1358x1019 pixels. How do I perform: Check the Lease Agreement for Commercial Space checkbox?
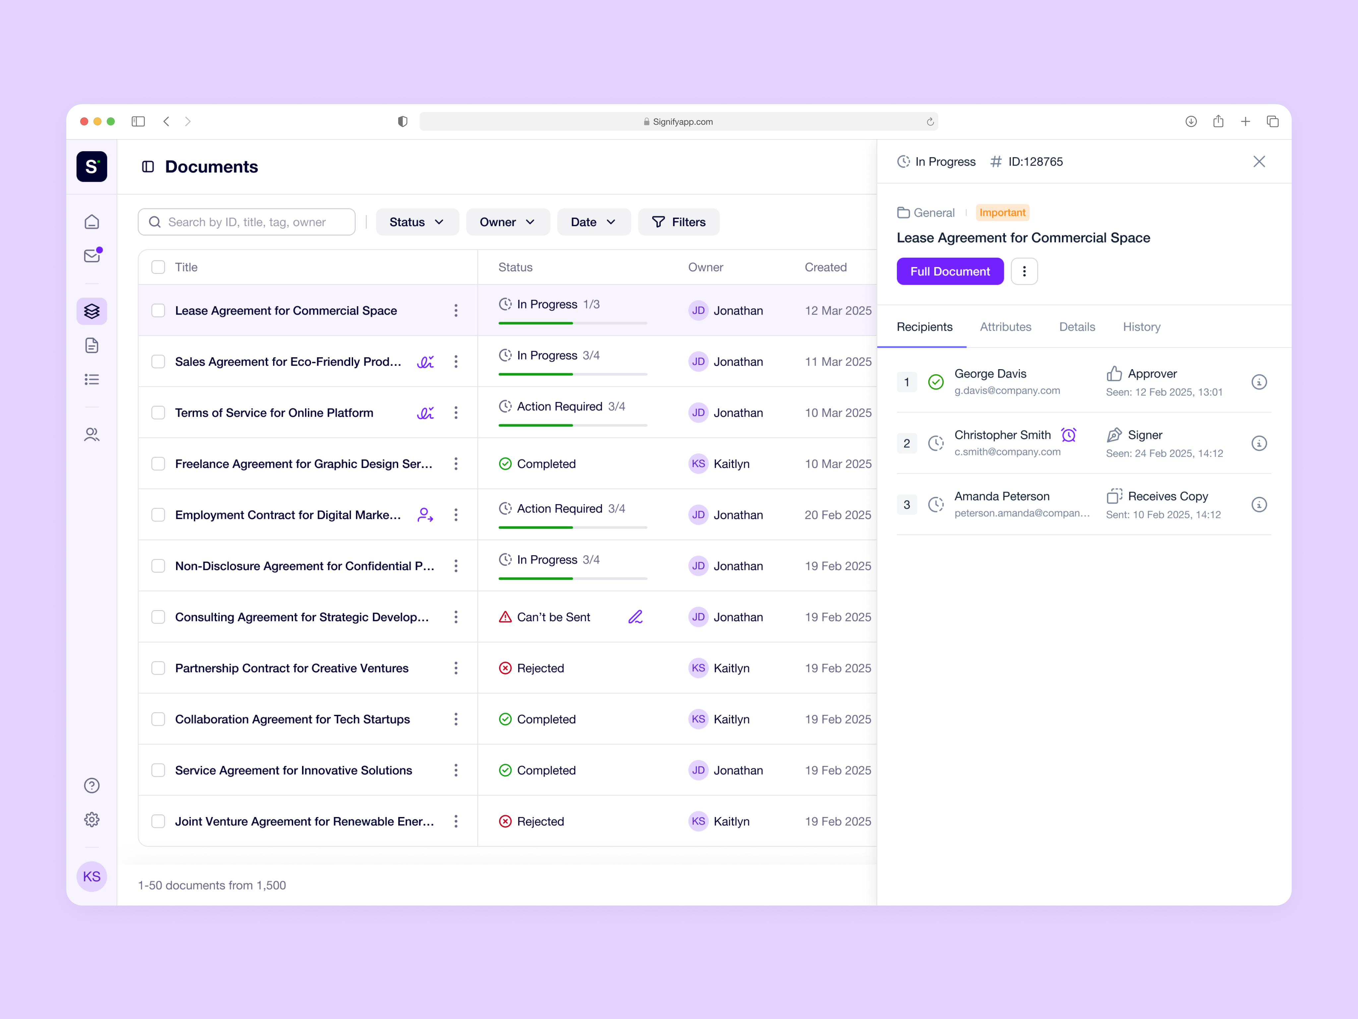(158, 311)
